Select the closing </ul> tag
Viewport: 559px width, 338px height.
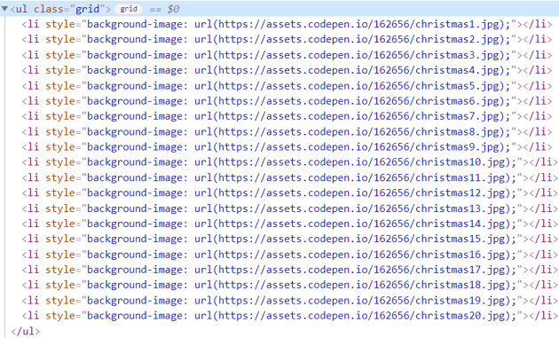pyautogui.click(x=26, y=331)
